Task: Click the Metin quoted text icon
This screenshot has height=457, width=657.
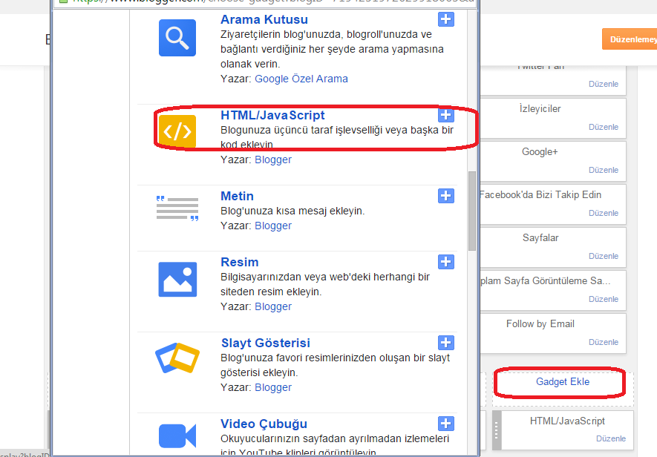Action: tap(177, 208)
